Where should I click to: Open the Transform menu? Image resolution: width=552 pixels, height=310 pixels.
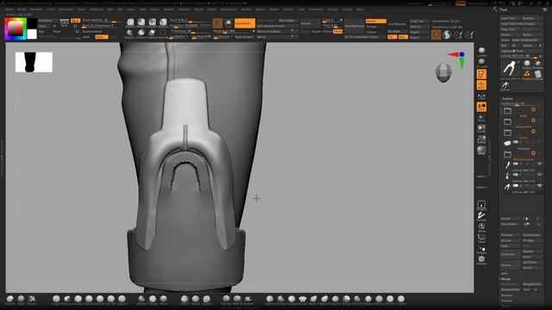click(x=316, y=9)
